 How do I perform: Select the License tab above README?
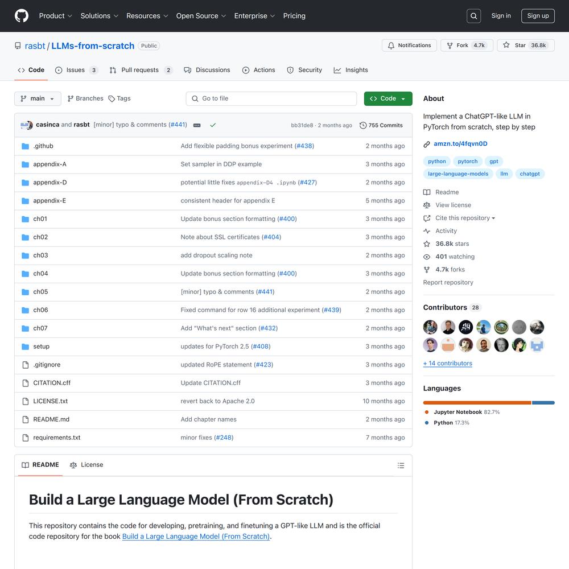86,465
